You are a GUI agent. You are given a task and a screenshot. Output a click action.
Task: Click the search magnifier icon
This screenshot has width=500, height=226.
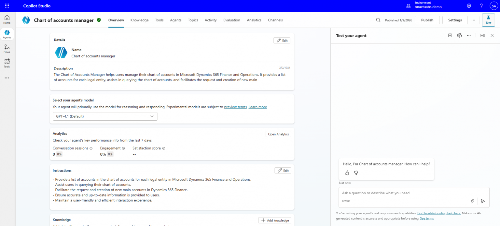378,20
